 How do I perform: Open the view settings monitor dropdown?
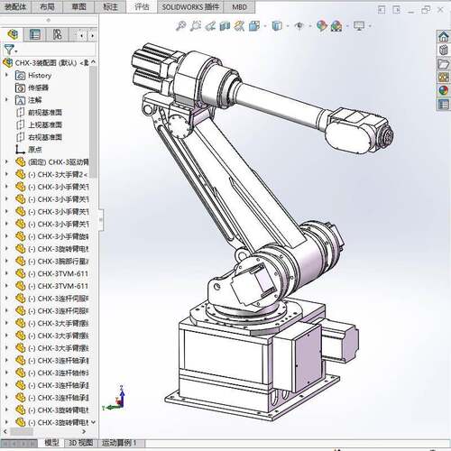[359, 26]
